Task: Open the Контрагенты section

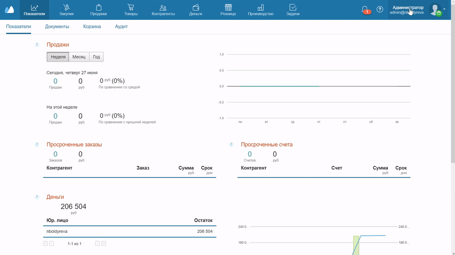Action: [x=163, y=10]
